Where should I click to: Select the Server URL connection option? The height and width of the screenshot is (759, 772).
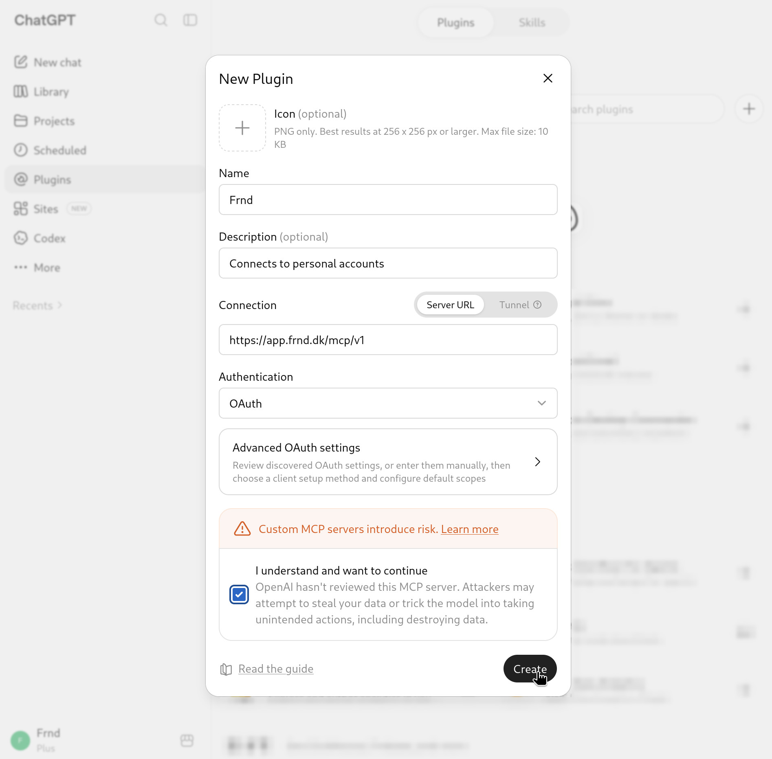450,305
